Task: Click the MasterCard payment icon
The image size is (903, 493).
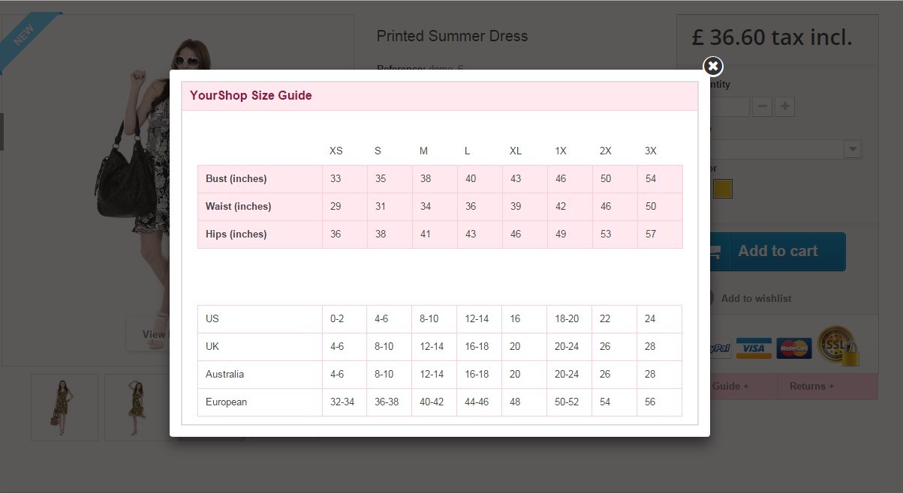Action: [x=793, y=348]
